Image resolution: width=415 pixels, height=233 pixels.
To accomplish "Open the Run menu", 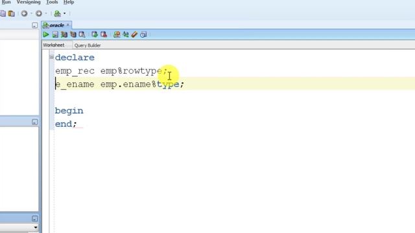I will coord(6,2).
